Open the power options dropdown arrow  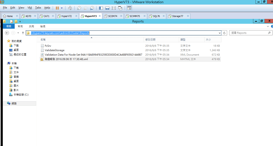coord(62,8)
